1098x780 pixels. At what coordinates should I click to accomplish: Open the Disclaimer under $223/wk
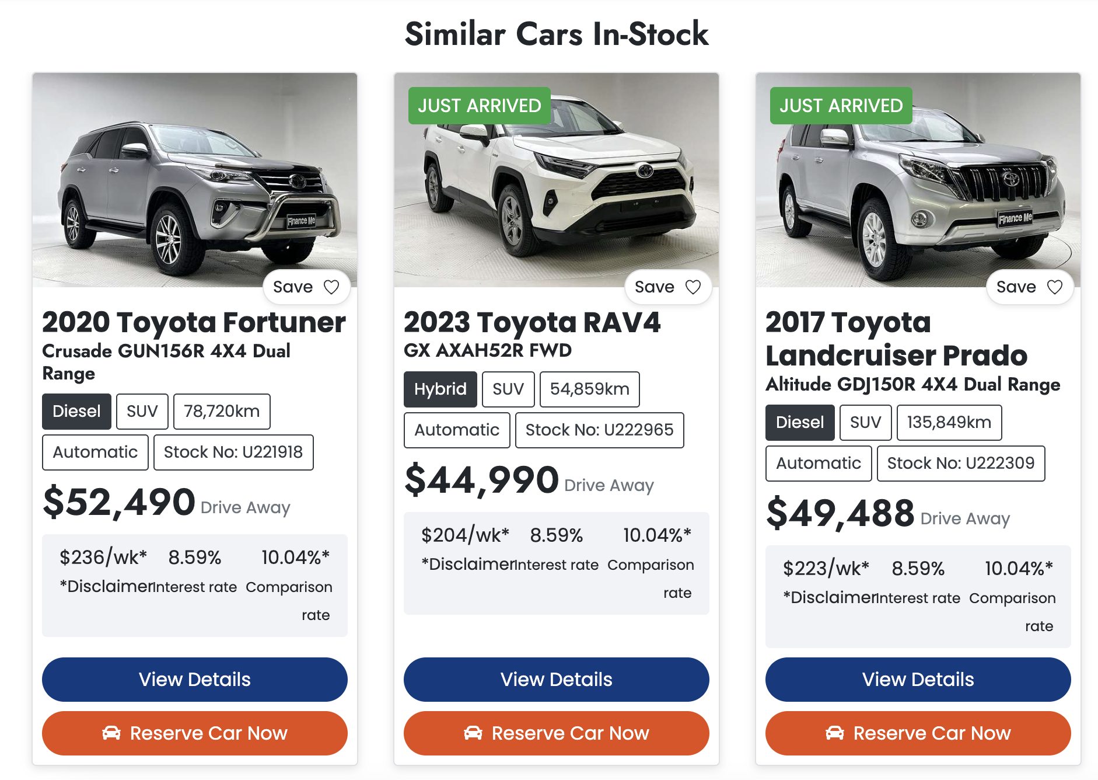[x=830, y=597]
